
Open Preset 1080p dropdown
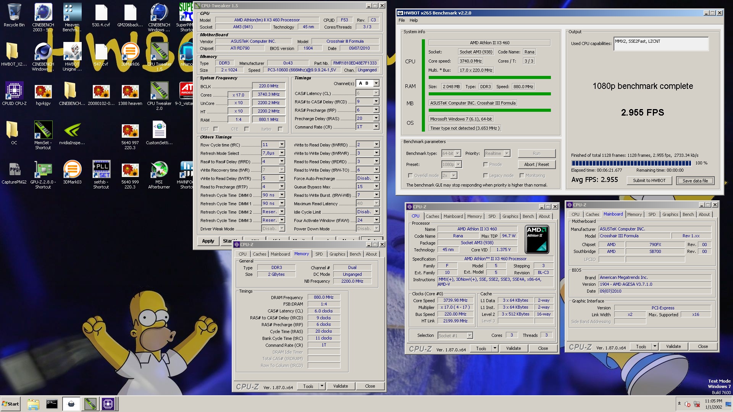458,164
